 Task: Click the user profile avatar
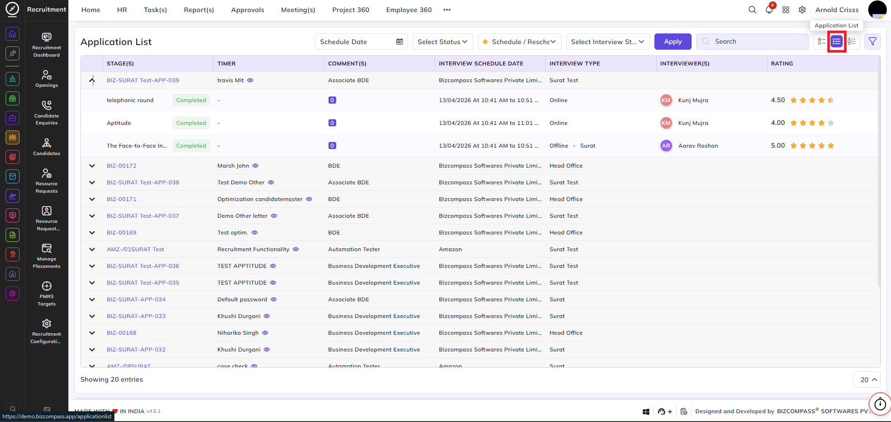pos(877,10)
